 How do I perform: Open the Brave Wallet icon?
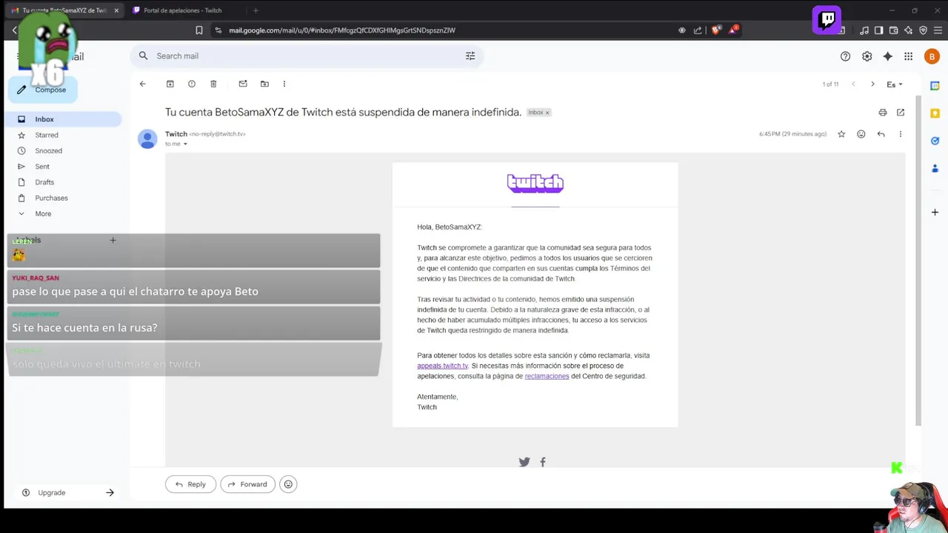(x=893, y=30)
